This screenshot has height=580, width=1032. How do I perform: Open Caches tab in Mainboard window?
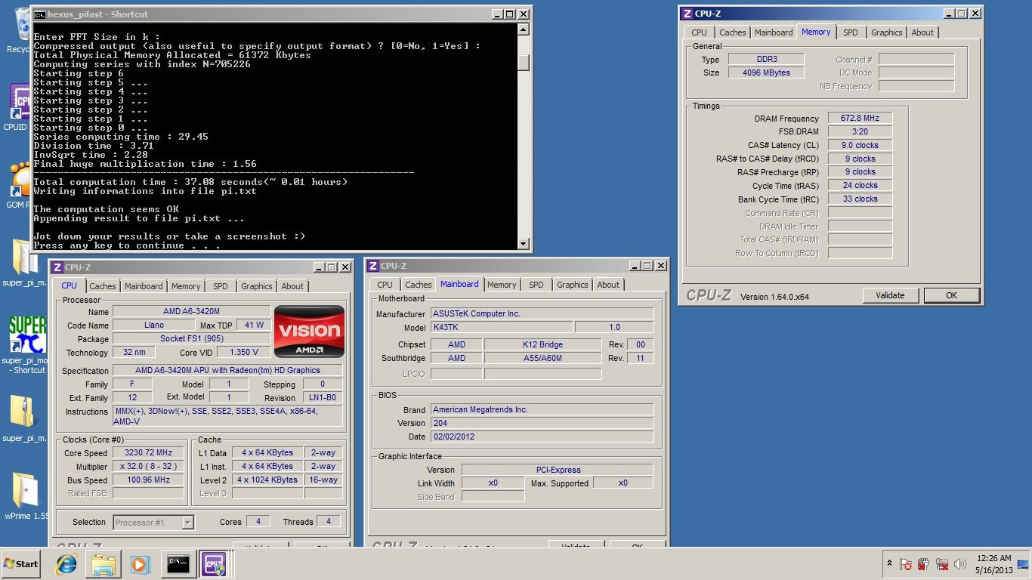tap(418, 285)
